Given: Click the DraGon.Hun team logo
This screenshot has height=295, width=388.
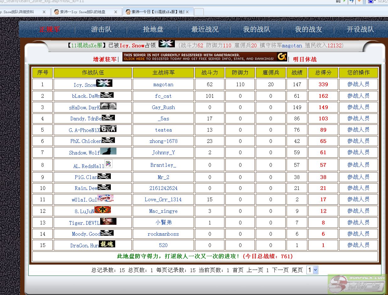Looking at the screenshot, I should tap(107, 244).
